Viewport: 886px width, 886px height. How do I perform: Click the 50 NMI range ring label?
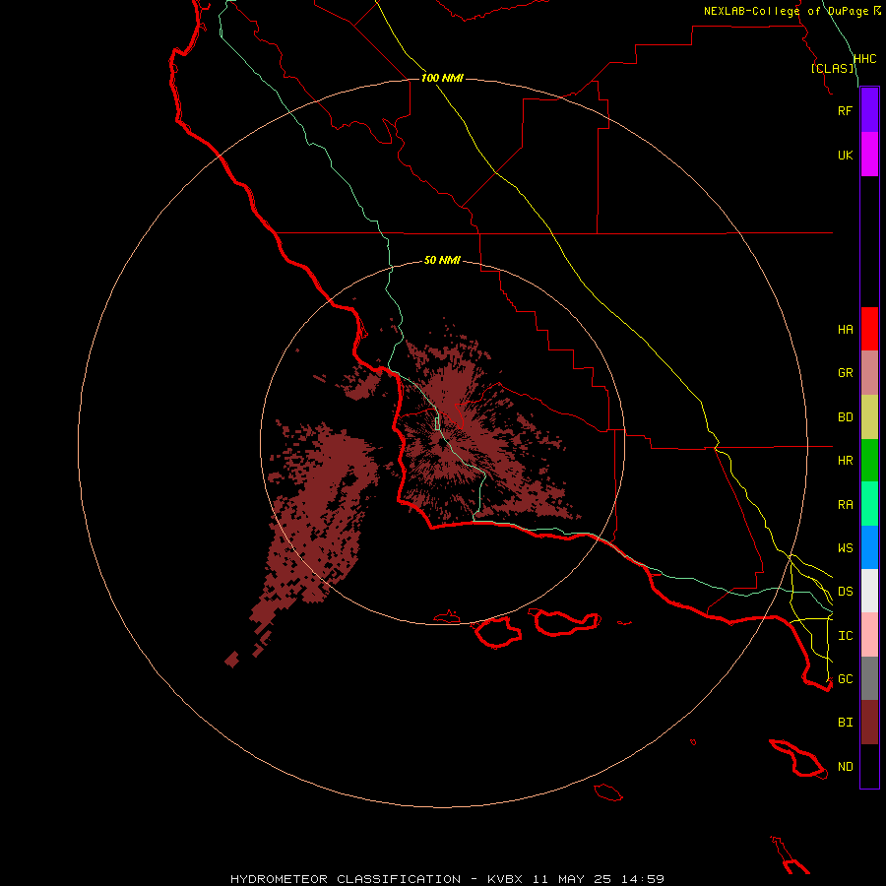point(442,260)
